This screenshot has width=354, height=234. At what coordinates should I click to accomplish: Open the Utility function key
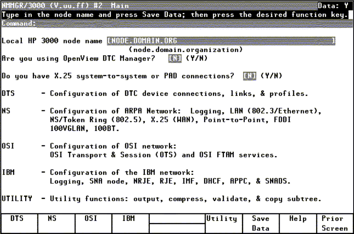[224, 223]
